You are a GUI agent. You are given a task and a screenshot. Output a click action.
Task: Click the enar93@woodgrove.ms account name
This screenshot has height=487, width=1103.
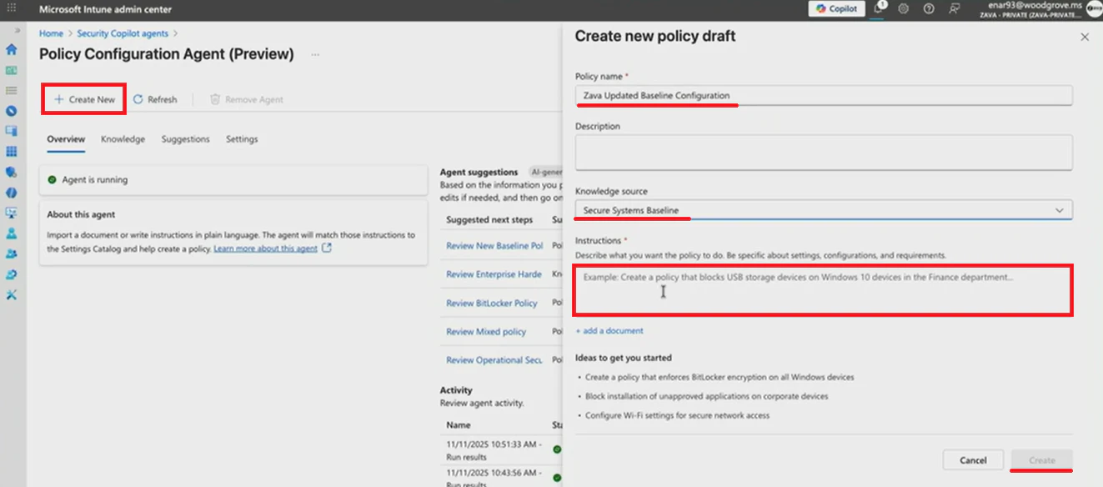(1035, 5)
